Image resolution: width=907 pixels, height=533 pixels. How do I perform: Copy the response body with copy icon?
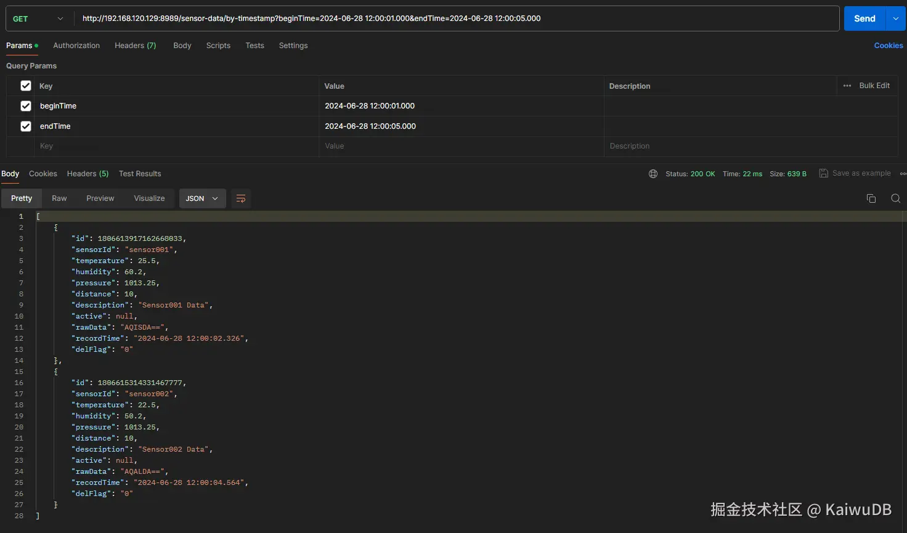click(871, 198)
